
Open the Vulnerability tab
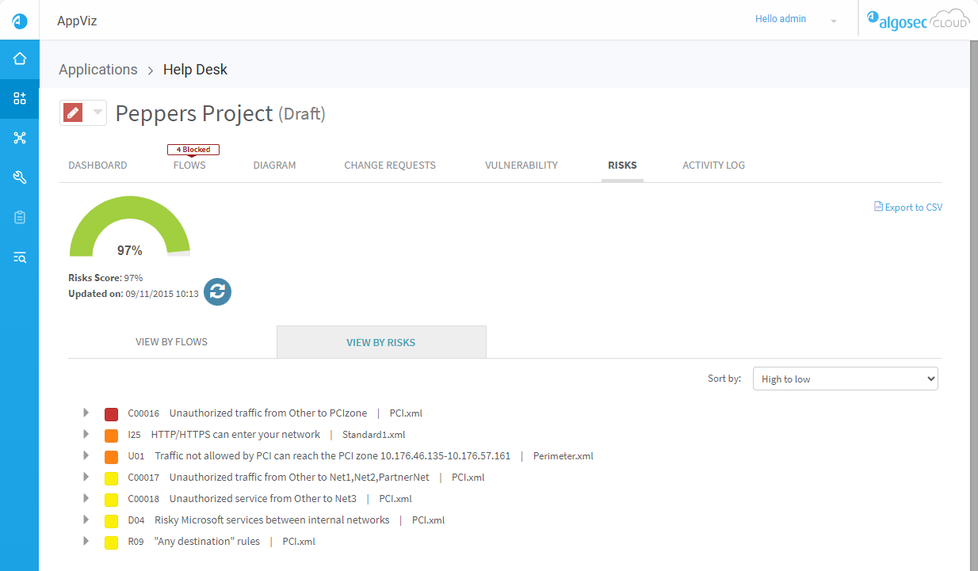(x=521, y=166)
